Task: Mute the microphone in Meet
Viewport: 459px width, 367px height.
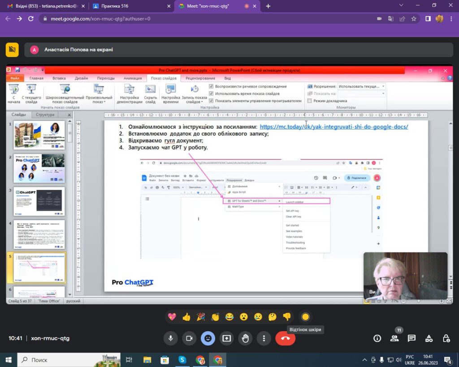Action: pyautogui.click(x=170, y=338)
